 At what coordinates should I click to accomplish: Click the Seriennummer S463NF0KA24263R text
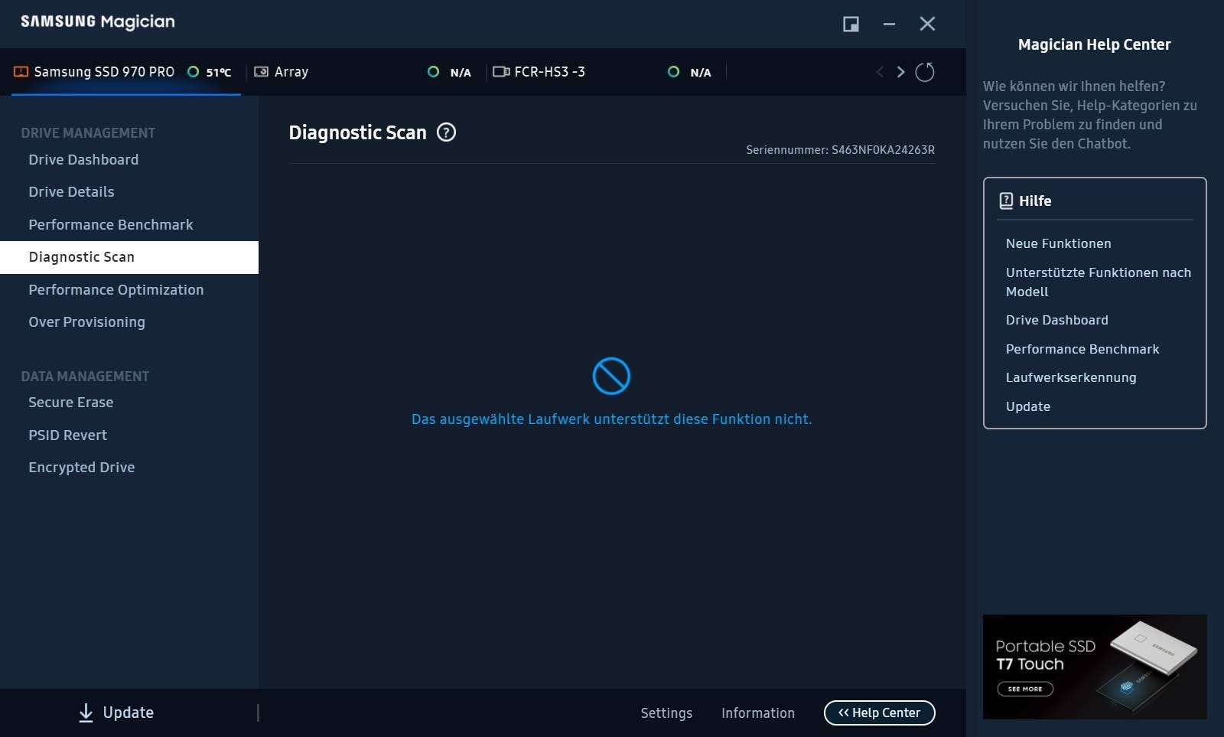[x=840, y=150]
